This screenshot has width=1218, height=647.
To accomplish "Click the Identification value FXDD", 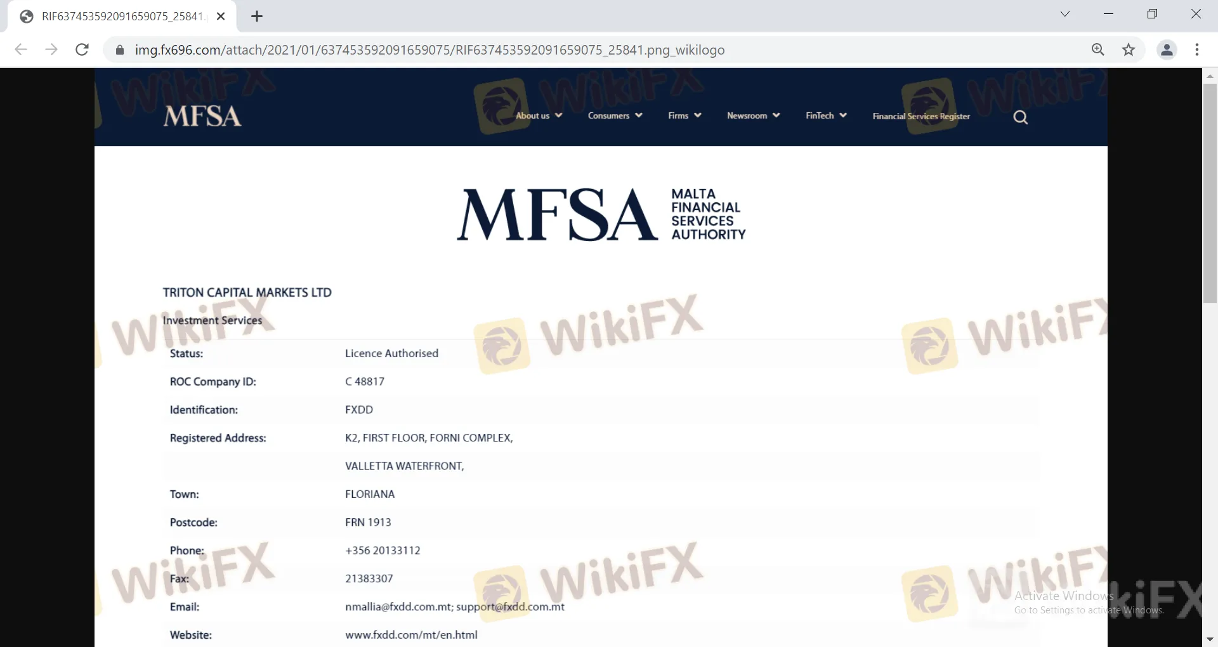I will coord(359,410).
